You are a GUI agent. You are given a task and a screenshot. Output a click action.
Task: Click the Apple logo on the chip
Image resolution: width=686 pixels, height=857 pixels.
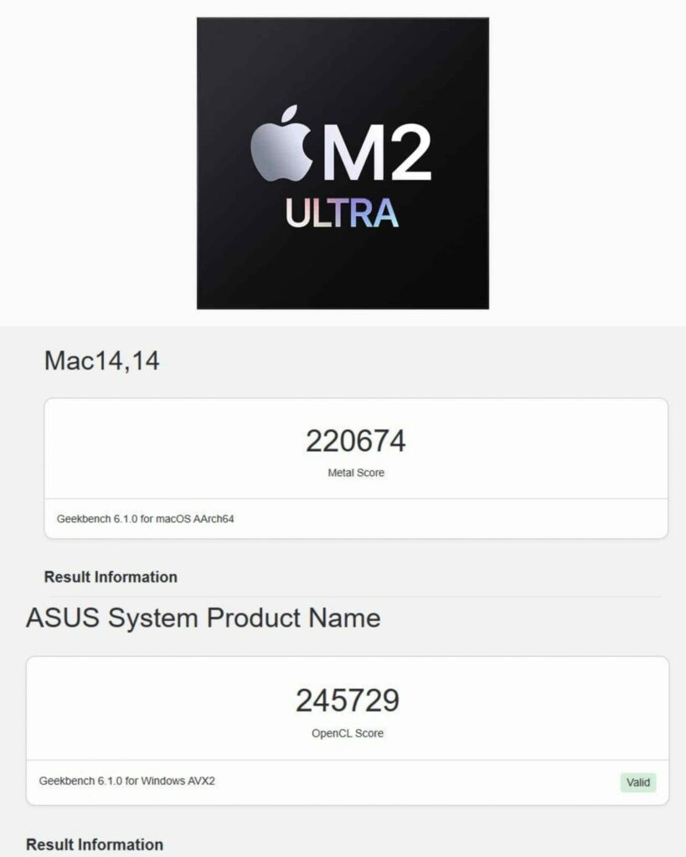(281, 143)
